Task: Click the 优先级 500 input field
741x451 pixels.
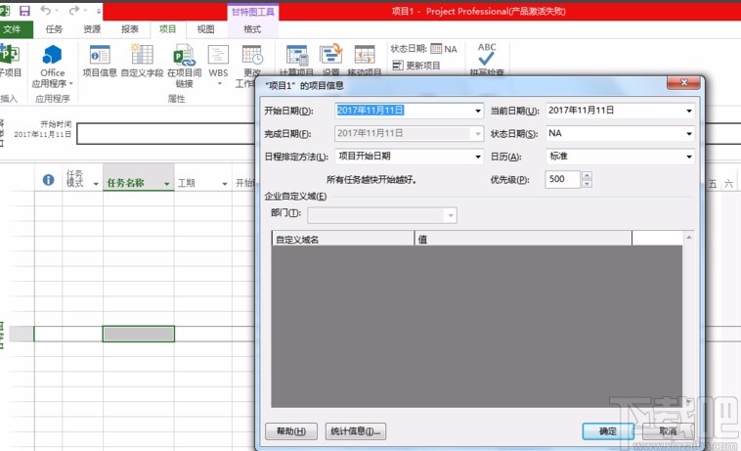Action: pyautogui.click(x=562, y=180)
